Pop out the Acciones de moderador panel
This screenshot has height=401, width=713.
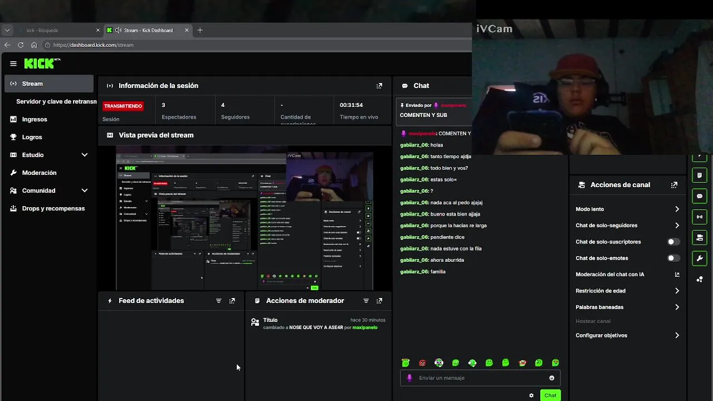coord(379,301)
